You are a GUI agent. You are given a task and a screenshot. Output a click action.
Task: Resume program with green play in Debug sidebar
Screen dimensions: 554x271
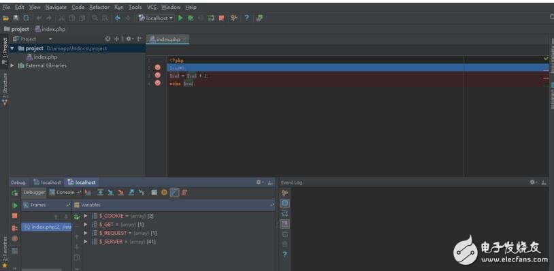click(15, 205)
